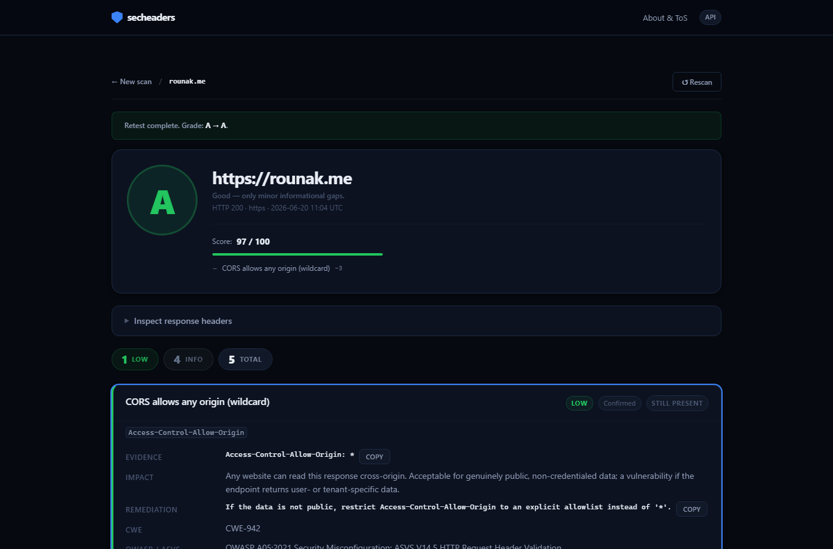Viewport: 833px width, 549px height.
Task: Click the score progress bar
Action: [x=298, y=254]
